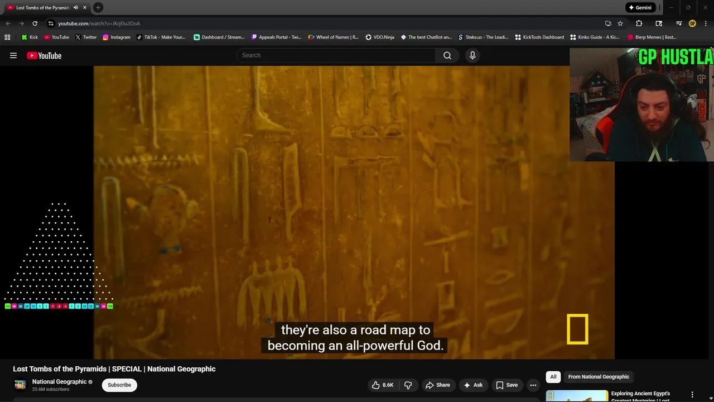Click the YouTube search magnifier button

[447, 55]
